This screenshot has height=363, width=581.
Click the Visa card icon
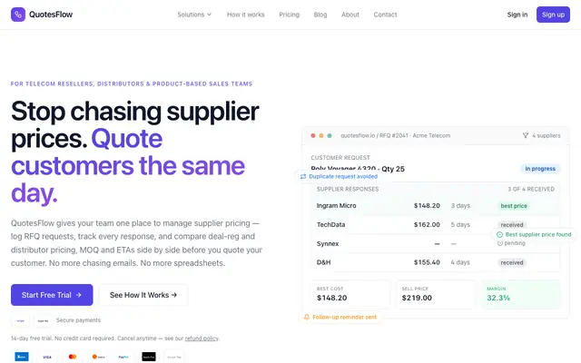click(47, 357)
